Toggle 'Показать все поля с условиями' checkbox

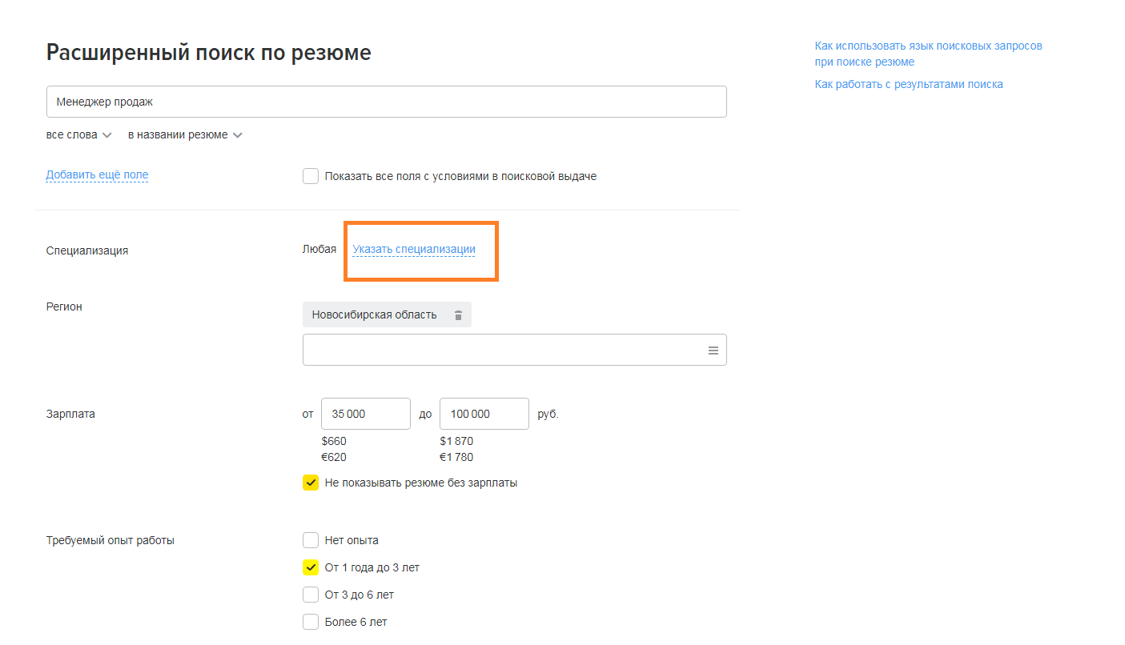pyautogui.click(x=311, y=176)
